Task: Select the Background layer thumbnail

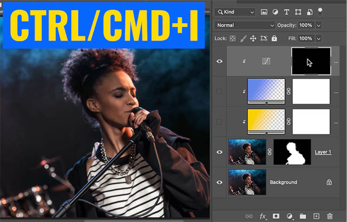Action: click(x=247, y=182)
